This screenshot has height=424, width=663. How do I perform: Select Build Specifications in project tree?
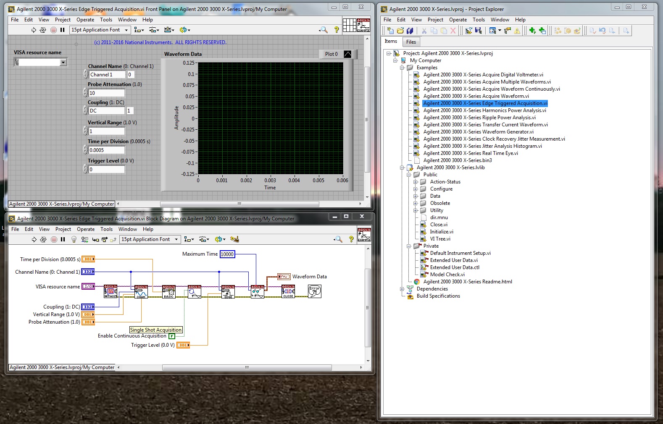(438, 296)
